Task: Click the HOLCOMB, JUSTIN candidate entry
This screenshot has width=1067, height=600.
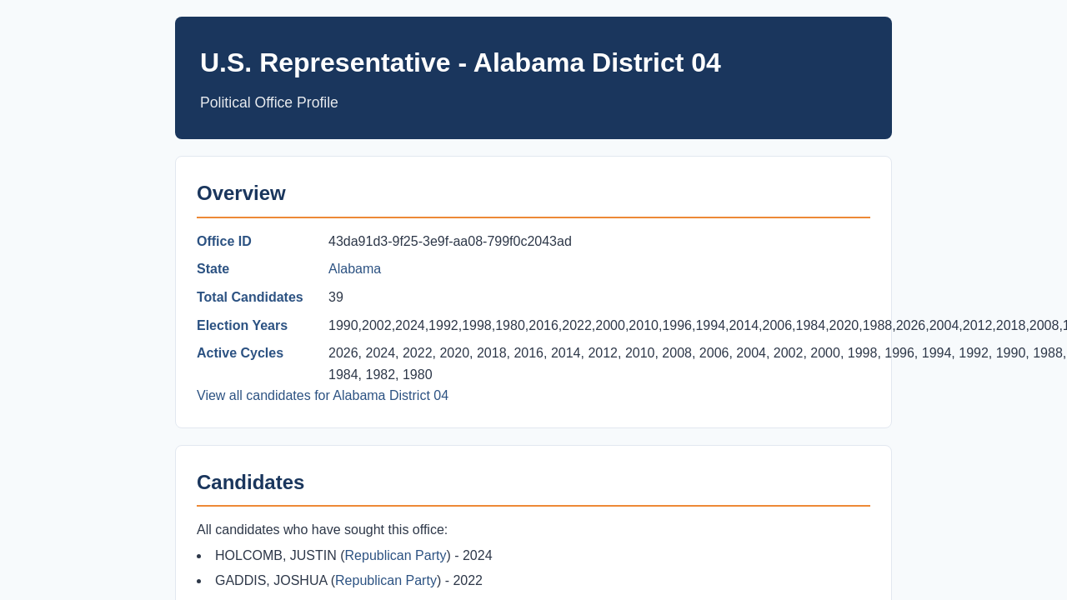Action: tap(353, 556)
